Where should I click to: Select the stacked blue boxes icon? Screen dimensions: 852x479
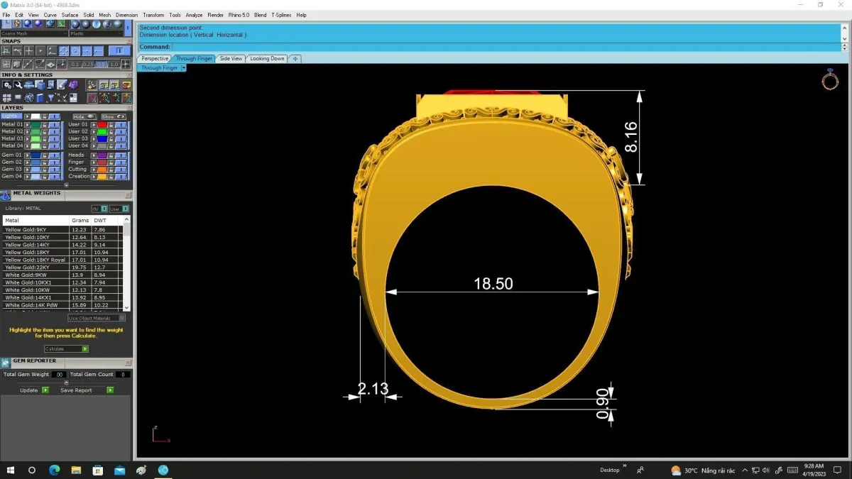point(40,83)
